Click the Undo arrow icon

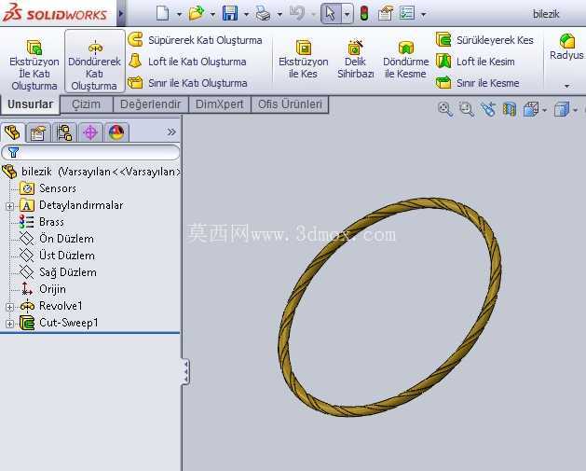click(x=297, y=13)
